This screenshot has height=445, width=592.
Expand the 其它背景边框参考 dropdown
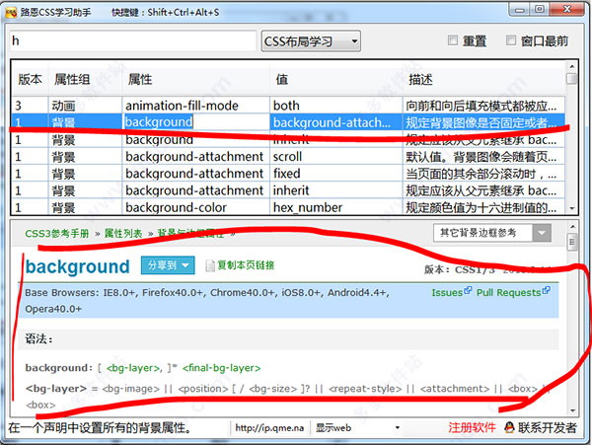pos(492,233)
